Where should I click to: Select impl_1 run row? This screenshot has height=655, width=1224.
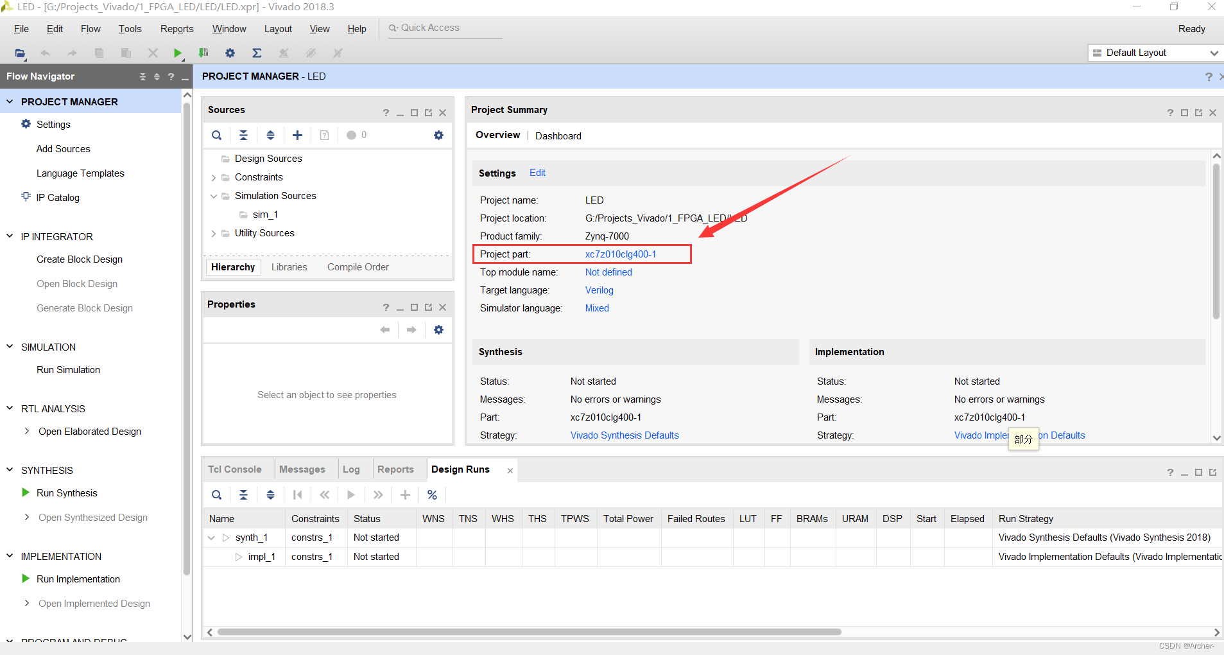pyautogui.click(x=712, y=557)
